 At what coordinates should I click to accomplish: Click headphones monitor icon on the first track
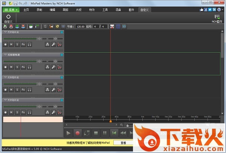[x=29, y=44]
